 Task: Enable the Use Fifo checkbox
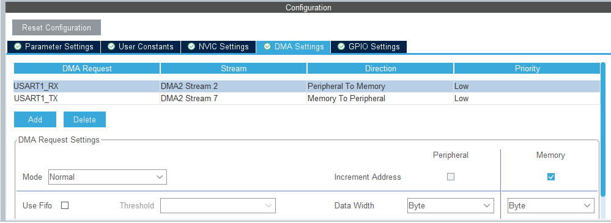(65, 205)
